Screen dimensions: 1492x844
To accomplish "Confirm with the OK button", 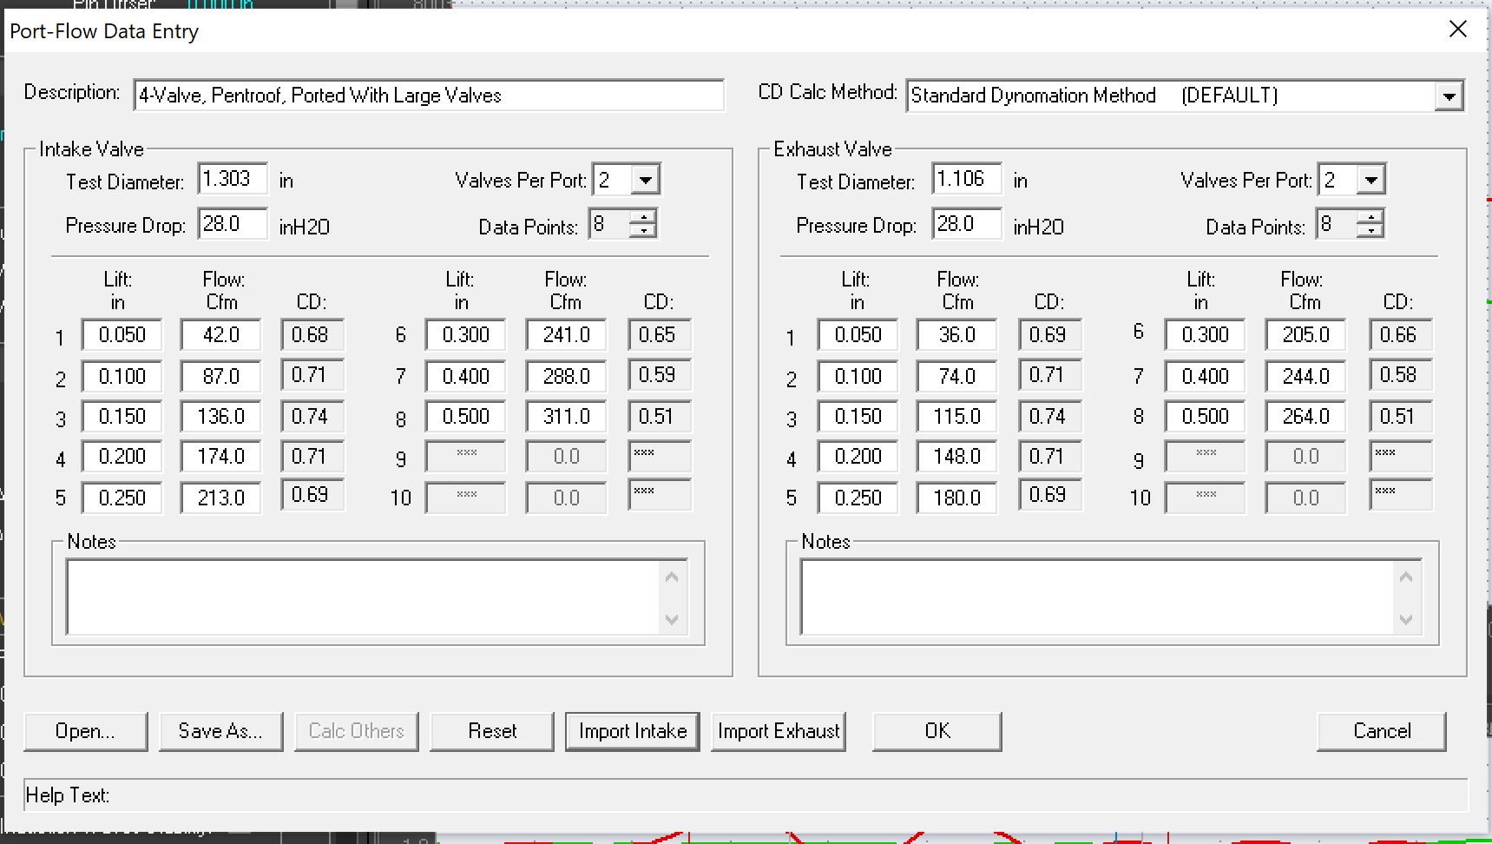I will point(937,731).
